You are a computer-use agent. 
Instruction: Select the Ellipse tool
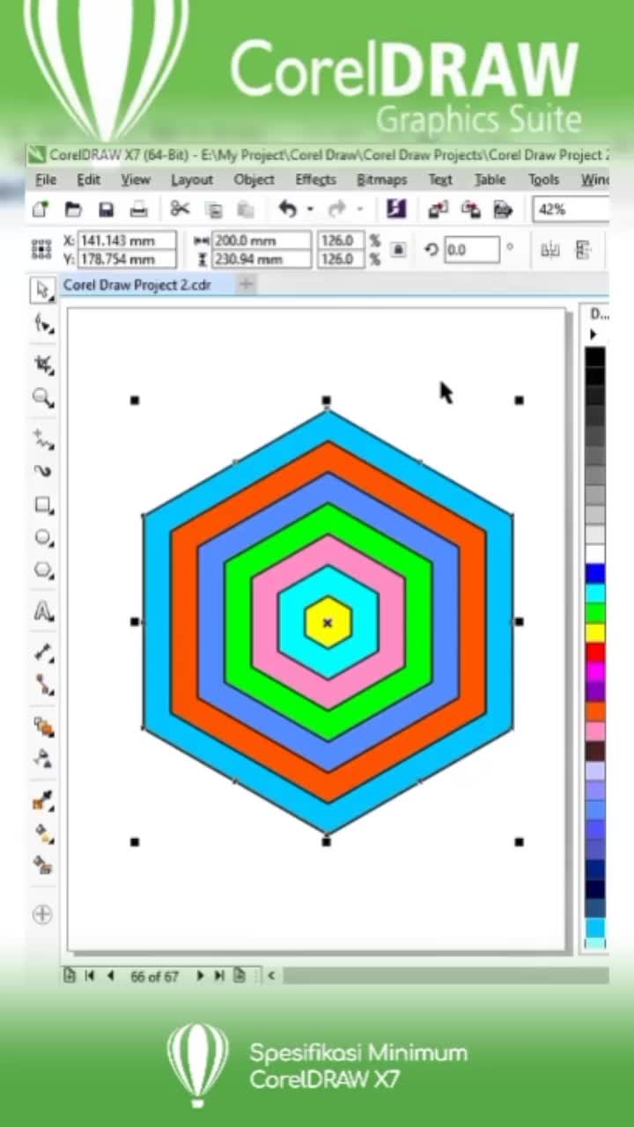pos(42,538)
